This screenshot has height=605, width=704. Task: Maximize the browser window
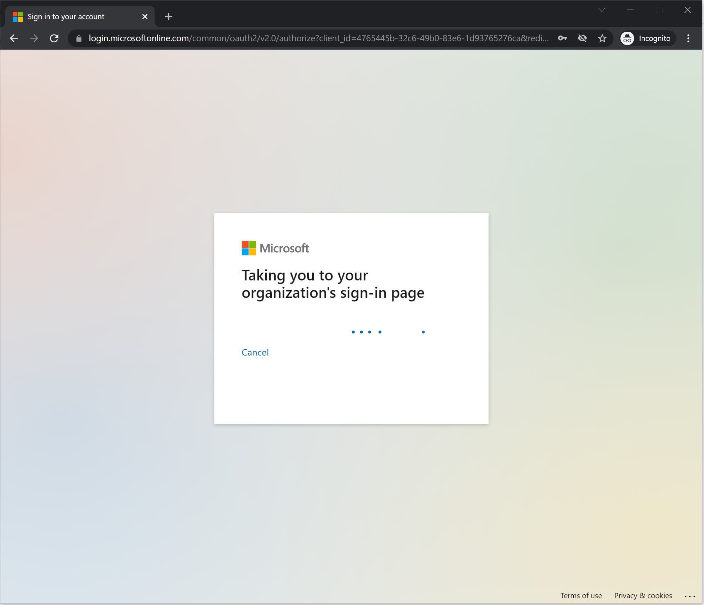click(x=659, y=10)
